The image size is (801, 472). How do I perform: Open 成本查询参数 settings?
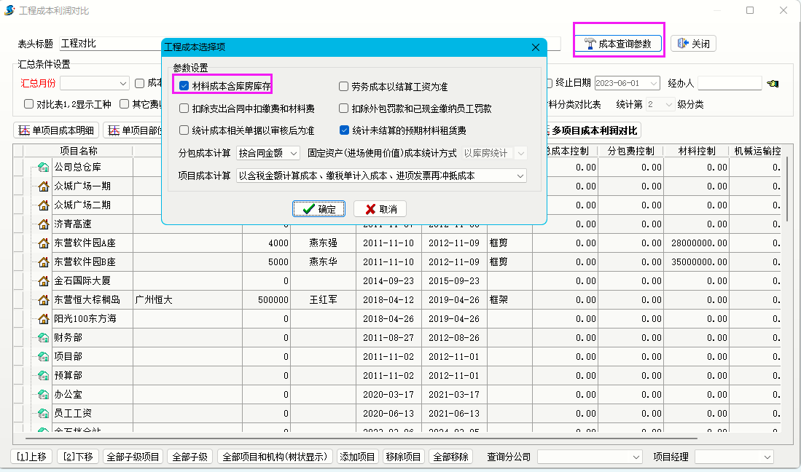click(618, 44)
